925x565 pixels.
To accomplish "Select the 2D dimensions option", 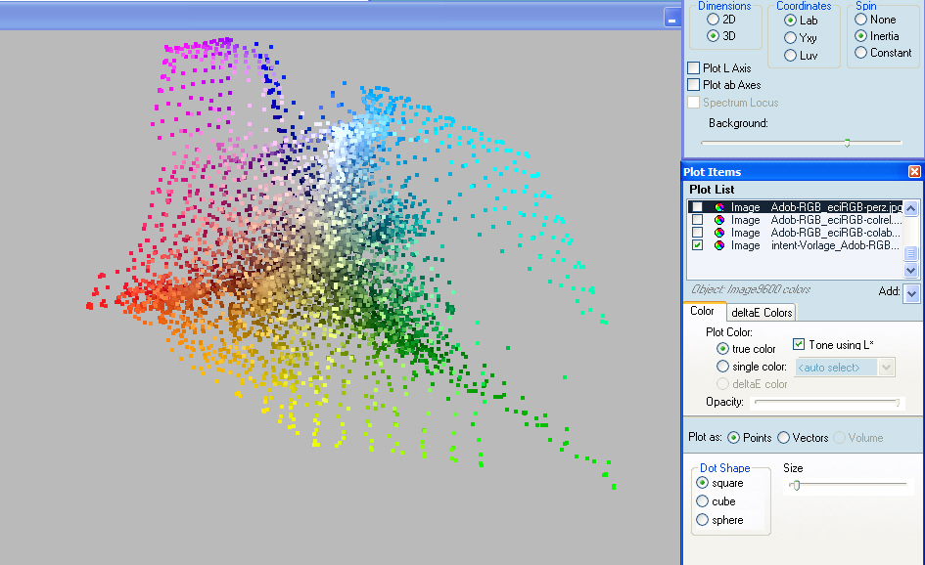I will (x=714, y=20).
